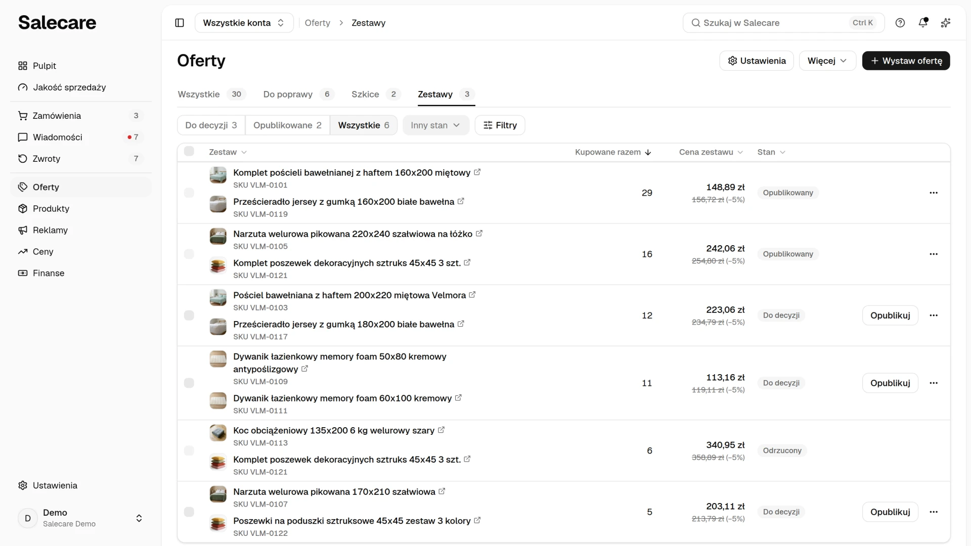Click the Wystaw ofertę button
This screenshot has width=971, height=546.
(x=906, y=61)
